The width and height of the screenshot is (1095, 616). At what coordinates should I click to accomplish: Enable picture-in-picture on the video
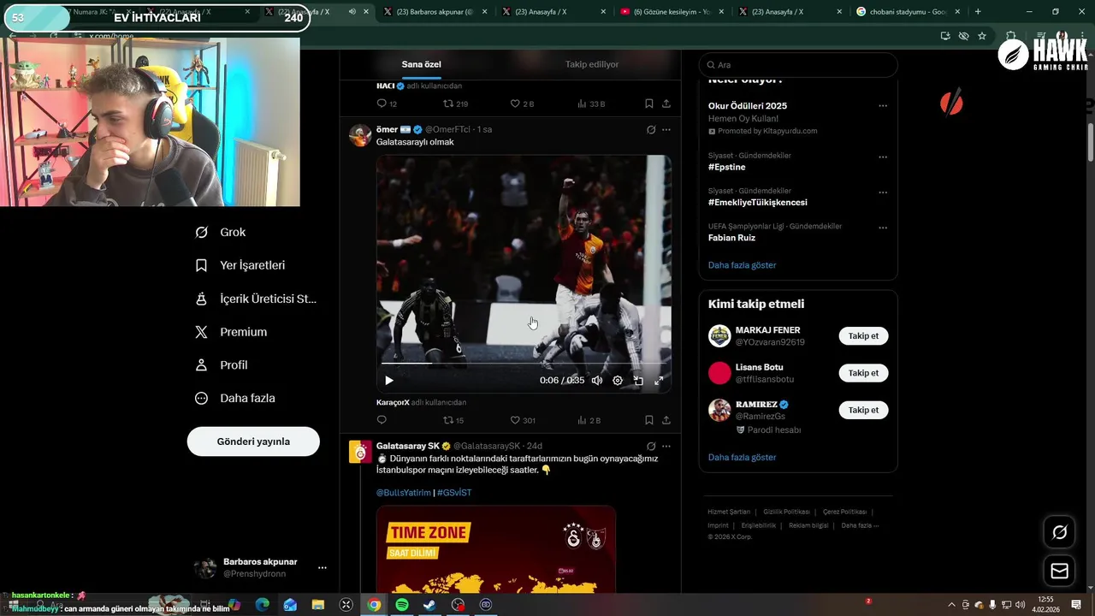pos(638,381)
